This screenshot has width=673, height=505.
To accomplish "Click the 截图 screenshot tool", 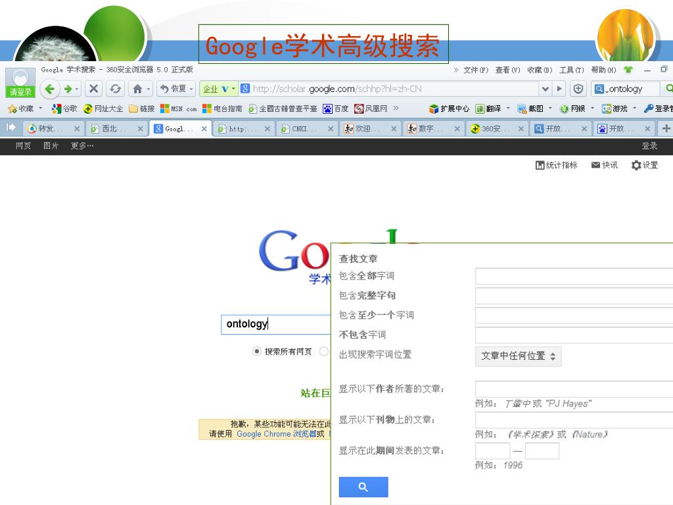I will (x=530, y=108).
